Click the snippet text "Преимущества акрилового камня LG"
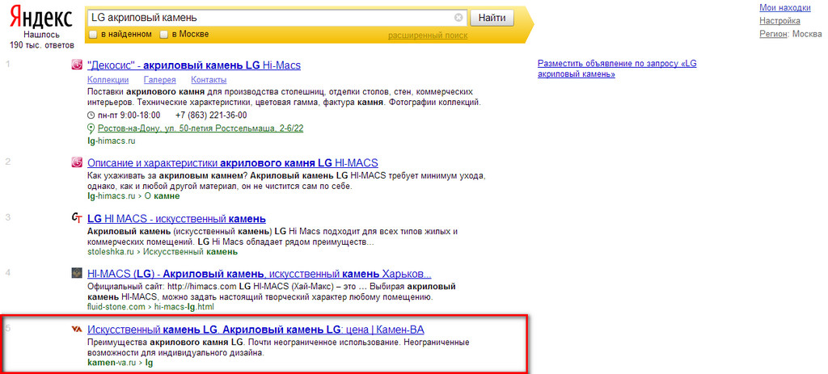This screenshot has width=828, height=374. tap(165, 342)
